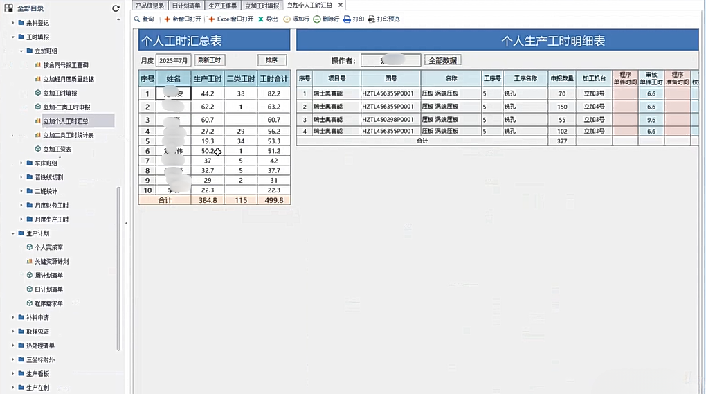
Task: Click the 打印 print icon
Action: pyautogui.click(x=347, y=19)
